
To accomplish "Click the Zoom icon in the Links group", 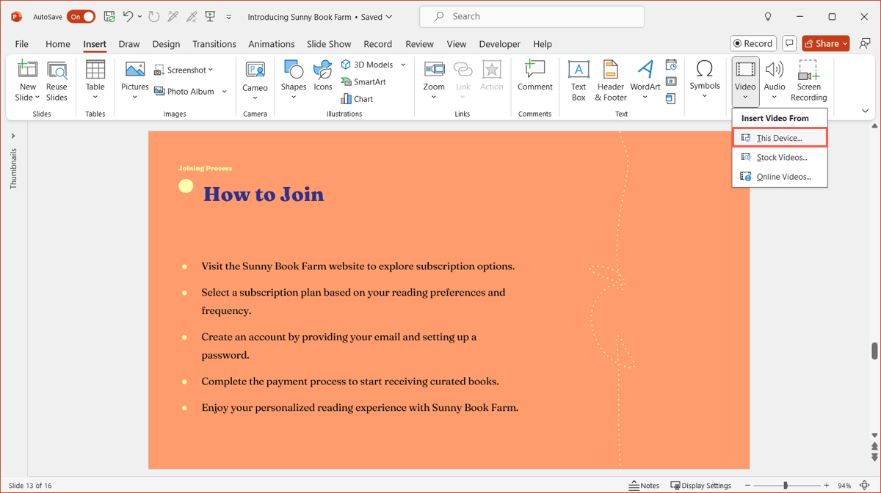I will [434, 70].
